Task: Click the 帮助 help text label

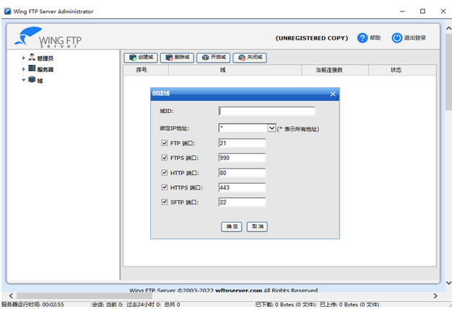Action: click(x=375, y=38)
